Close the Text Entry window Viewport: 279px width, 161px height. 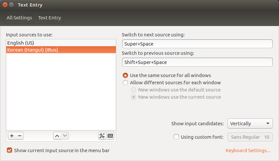5,5
